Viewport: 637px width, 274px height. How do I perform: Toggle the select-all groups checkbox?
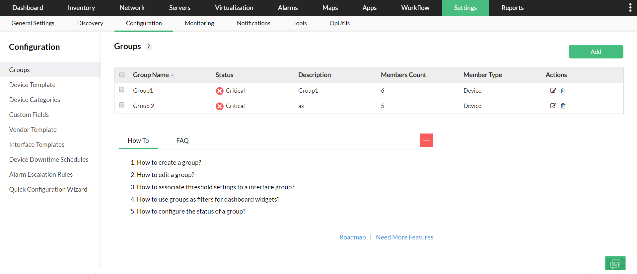point(122,75)
